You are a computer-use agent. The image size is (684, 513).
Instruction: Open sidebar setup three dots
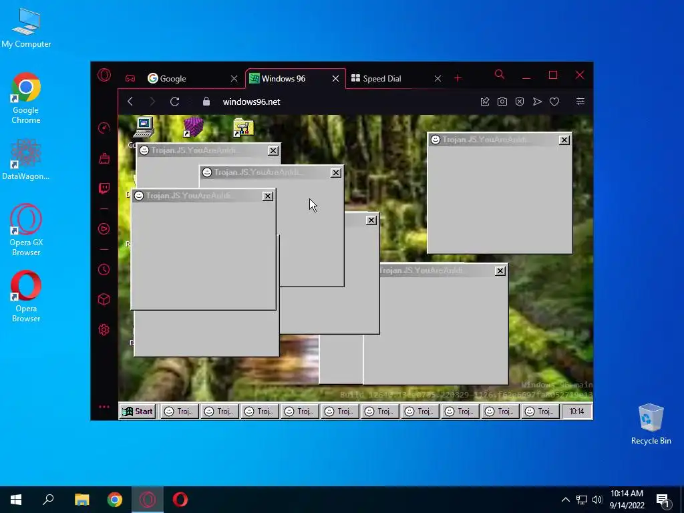pyautogui.click(x=104, y=407)
